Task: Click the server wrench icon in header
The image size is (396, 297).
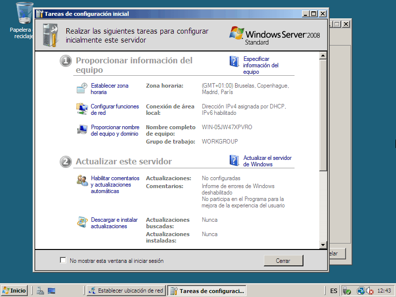Action: [50, 35]
